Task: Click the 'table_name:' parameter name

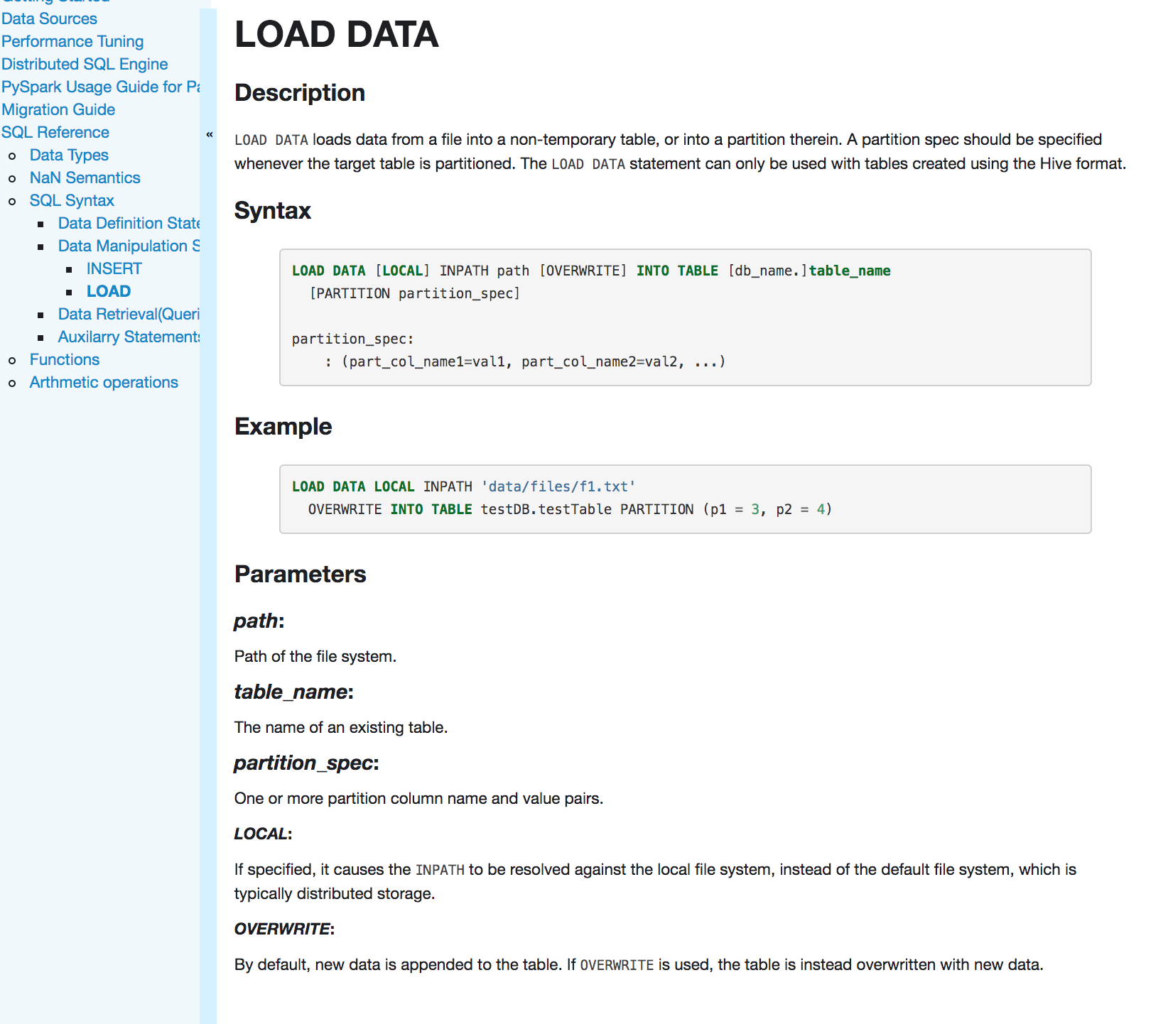Action: [294, 692]
